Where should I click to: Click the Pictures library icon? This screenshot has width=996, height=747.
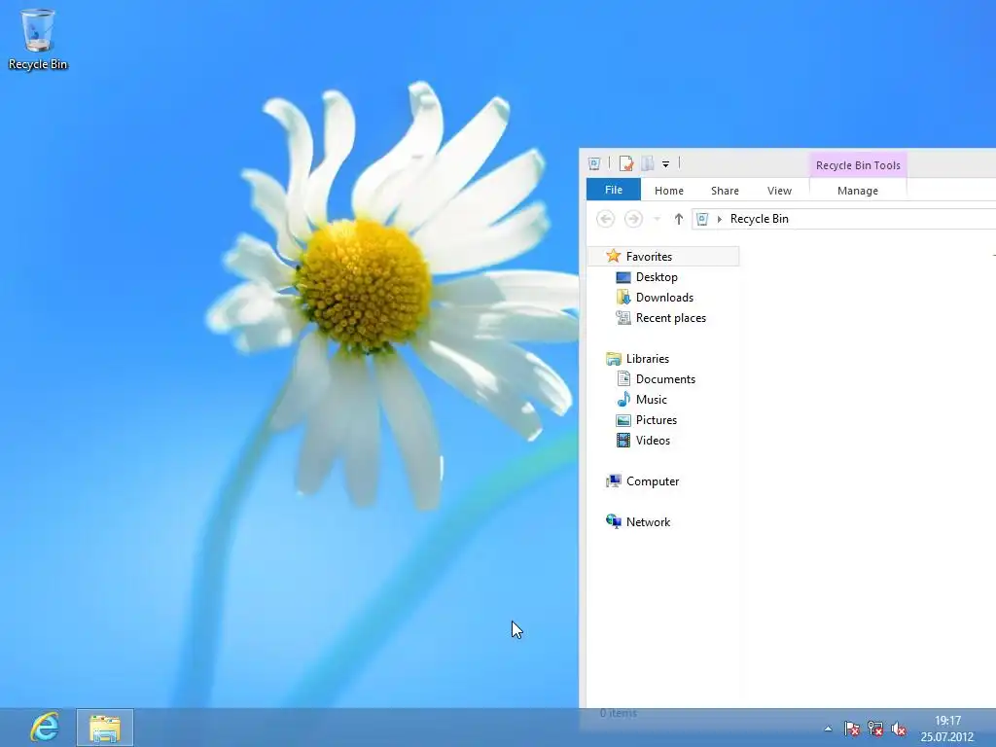coord(623,420)
